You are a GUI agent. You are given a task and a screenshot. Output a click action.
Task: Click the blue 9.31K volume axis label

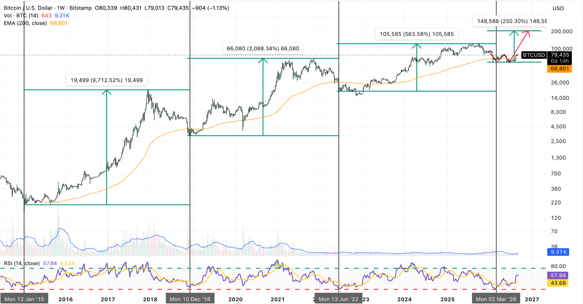(558, 252)
